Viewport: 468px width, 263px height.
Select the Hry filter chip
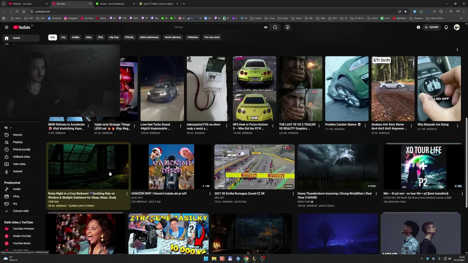pyautogui.click(x=63, y=37)
